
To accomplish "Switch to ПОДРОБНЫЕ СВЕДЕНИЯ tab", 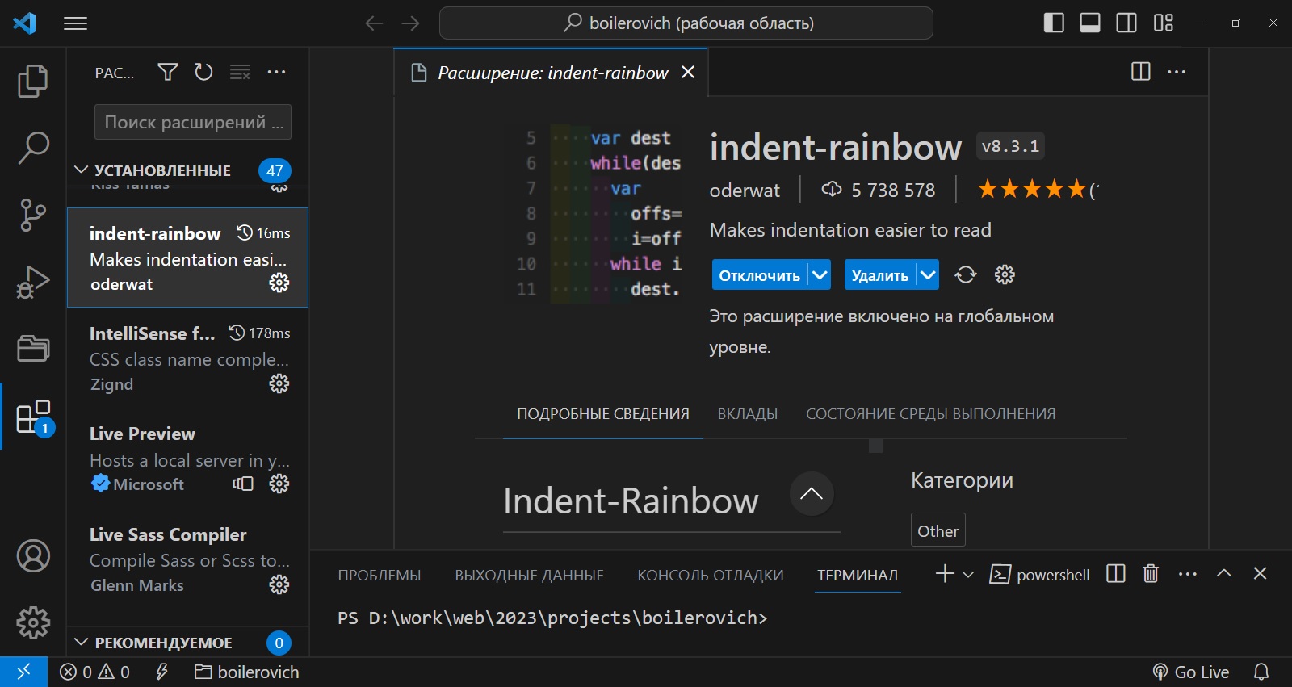I will click(603, 414).
